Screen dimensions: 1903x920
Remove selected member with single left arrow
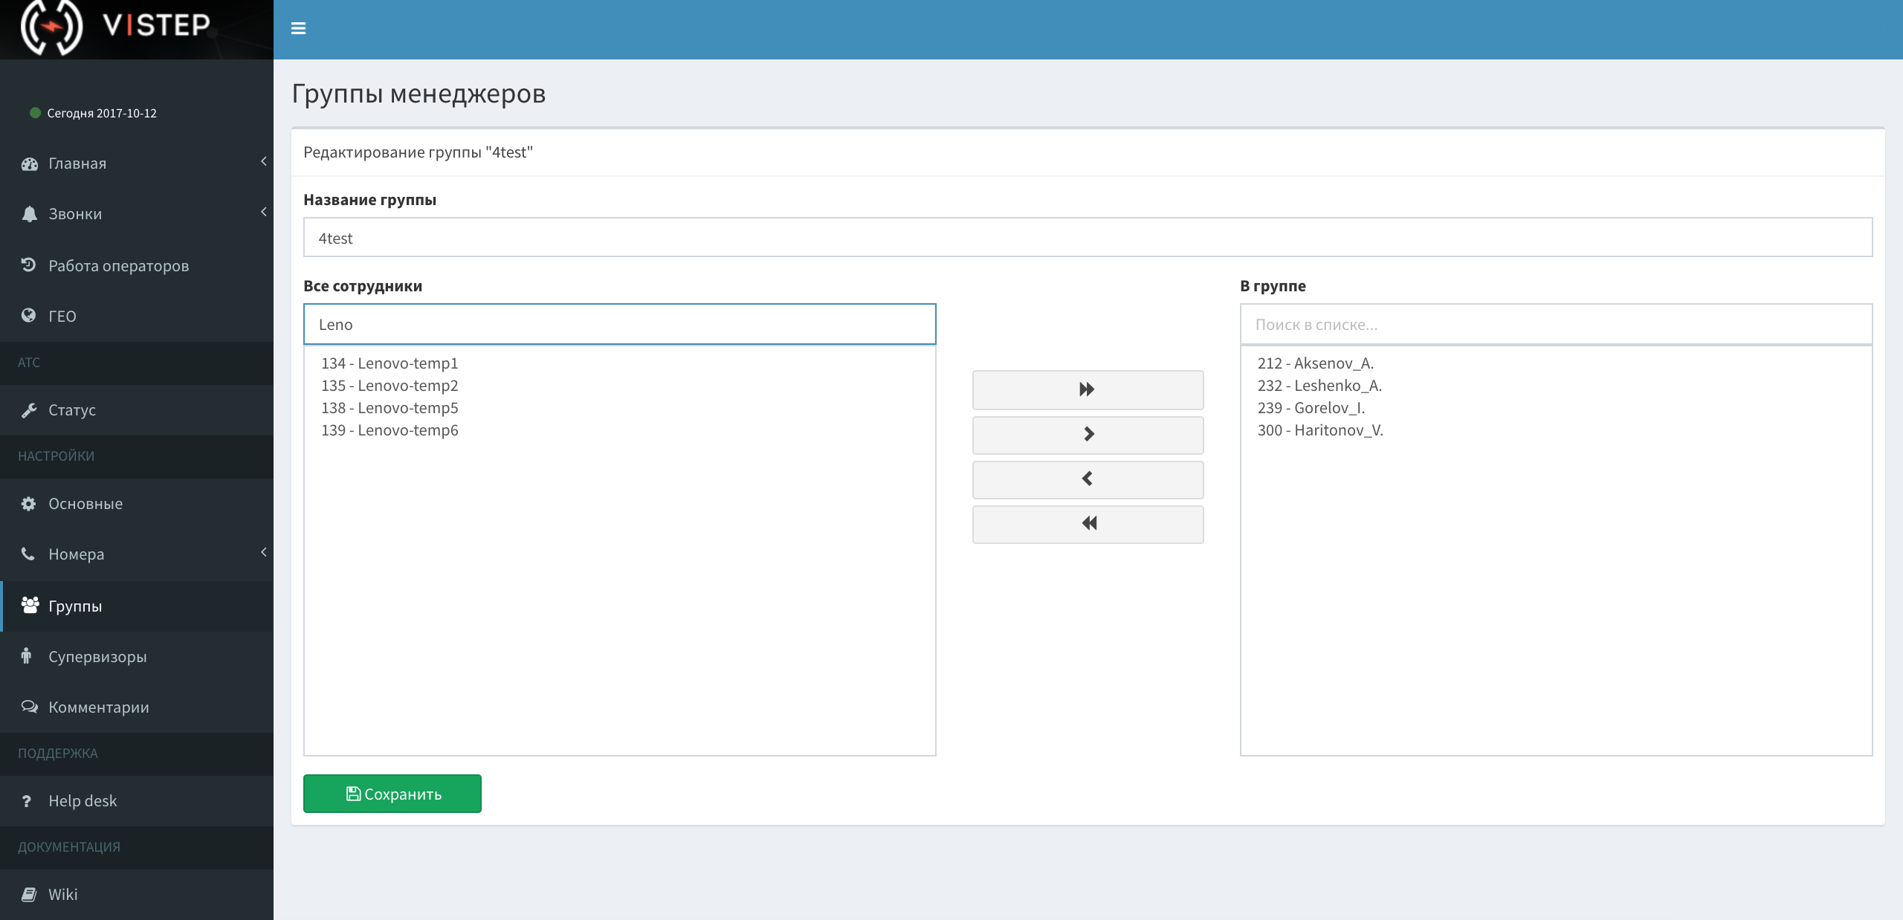click(x=1087, y=479)
